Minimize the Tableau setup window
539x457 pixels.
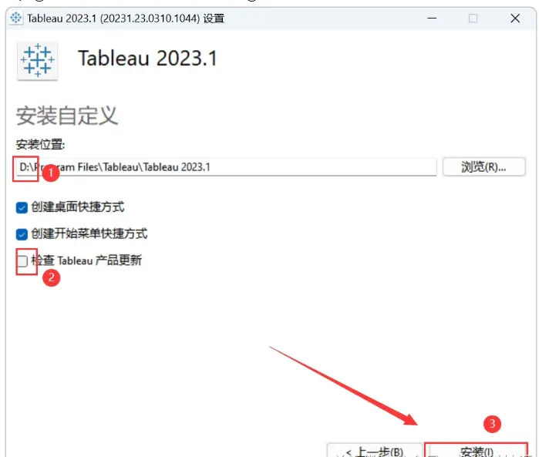[432, 18]
